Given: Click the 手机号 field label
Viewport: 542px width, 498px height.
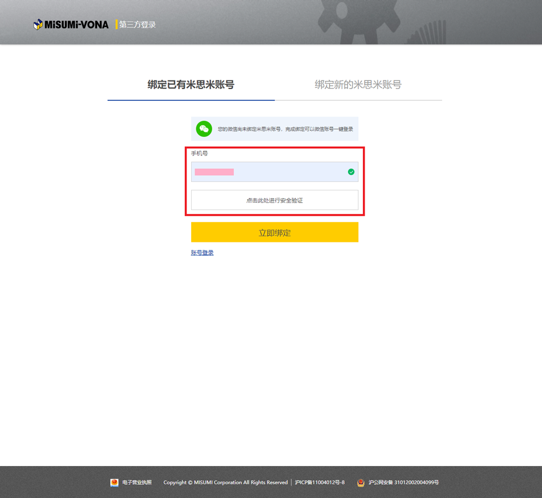Looking at the screenshot, I should click(199, 153).
